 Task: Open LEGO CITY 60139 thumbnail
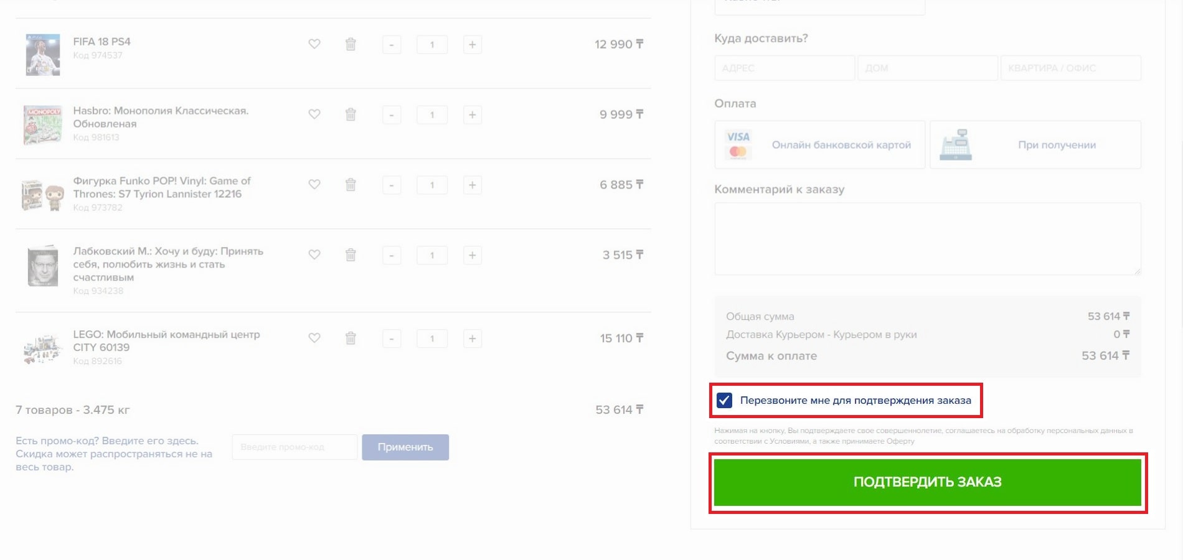(x=43, y=348)
